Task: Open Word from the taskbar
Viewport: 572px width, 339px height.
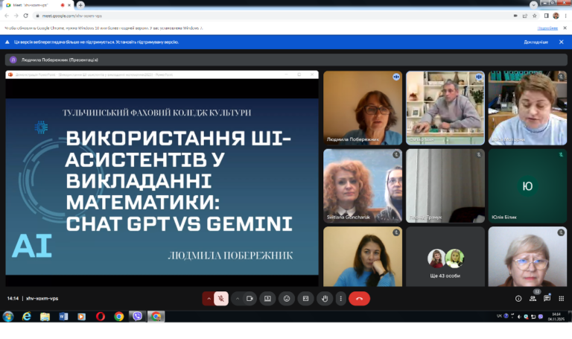Action: coord(63,317)
